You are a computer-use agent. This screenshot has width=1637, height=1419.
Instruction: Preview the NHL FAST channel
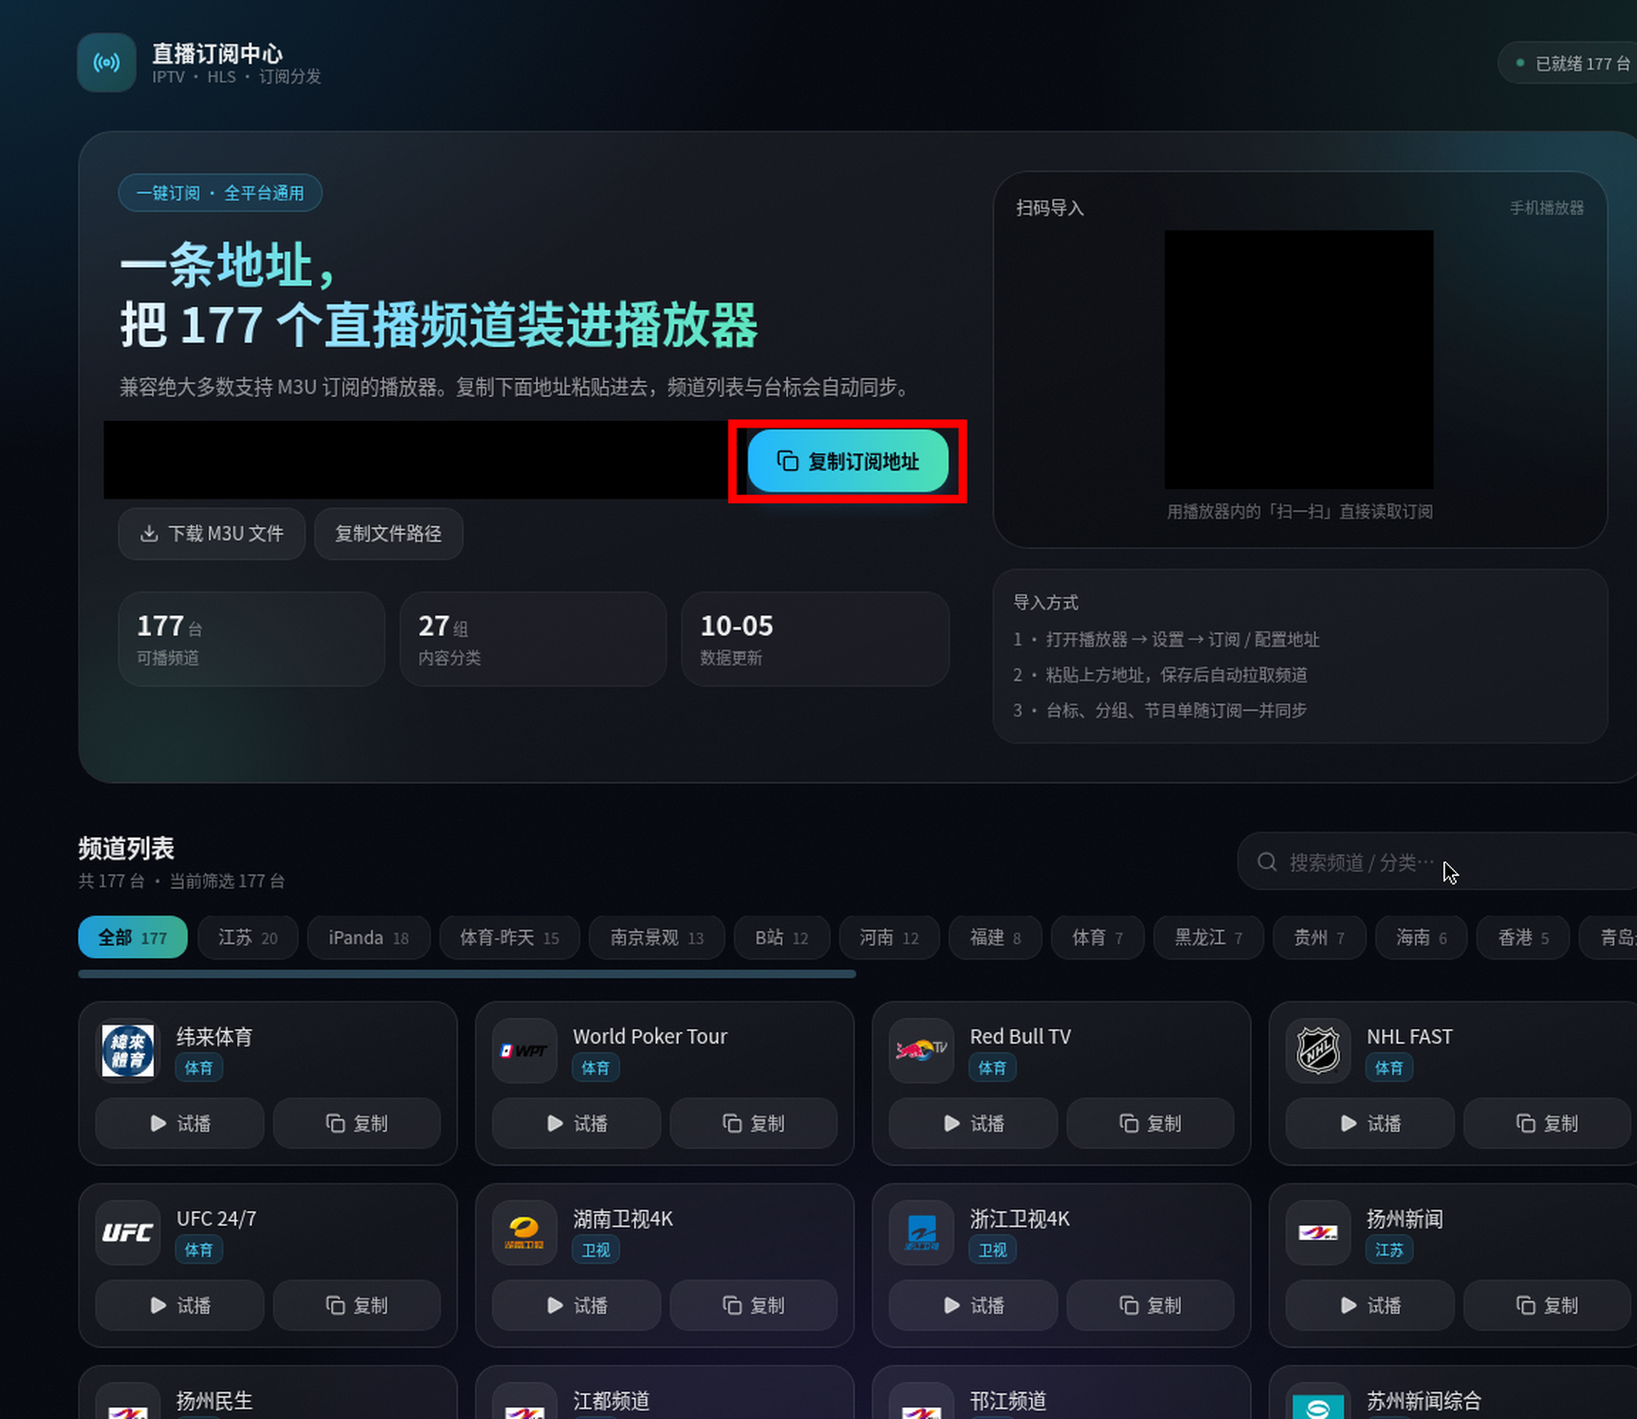click(x=1370, y=1123)
